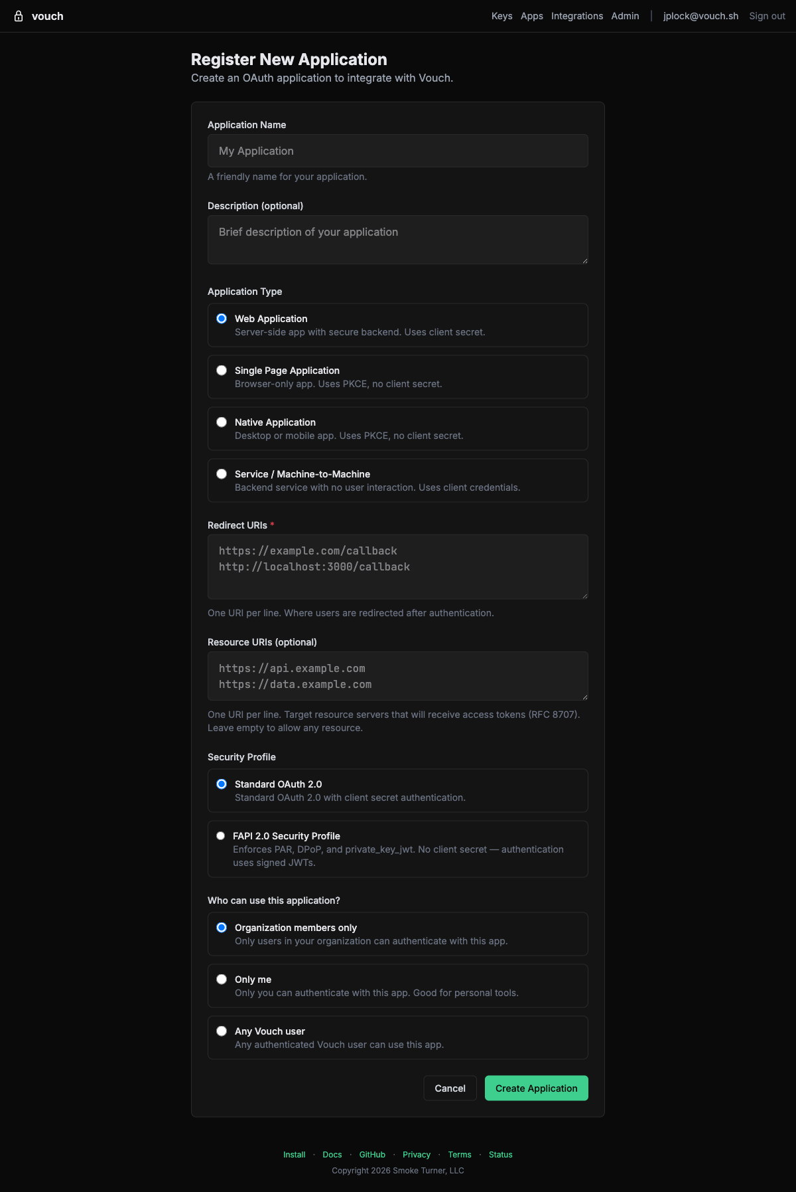Viewport: 796px width, 1192px height.
Task: Choose the Native Application type
Action: pyautogui.click(x=222, y=422)
